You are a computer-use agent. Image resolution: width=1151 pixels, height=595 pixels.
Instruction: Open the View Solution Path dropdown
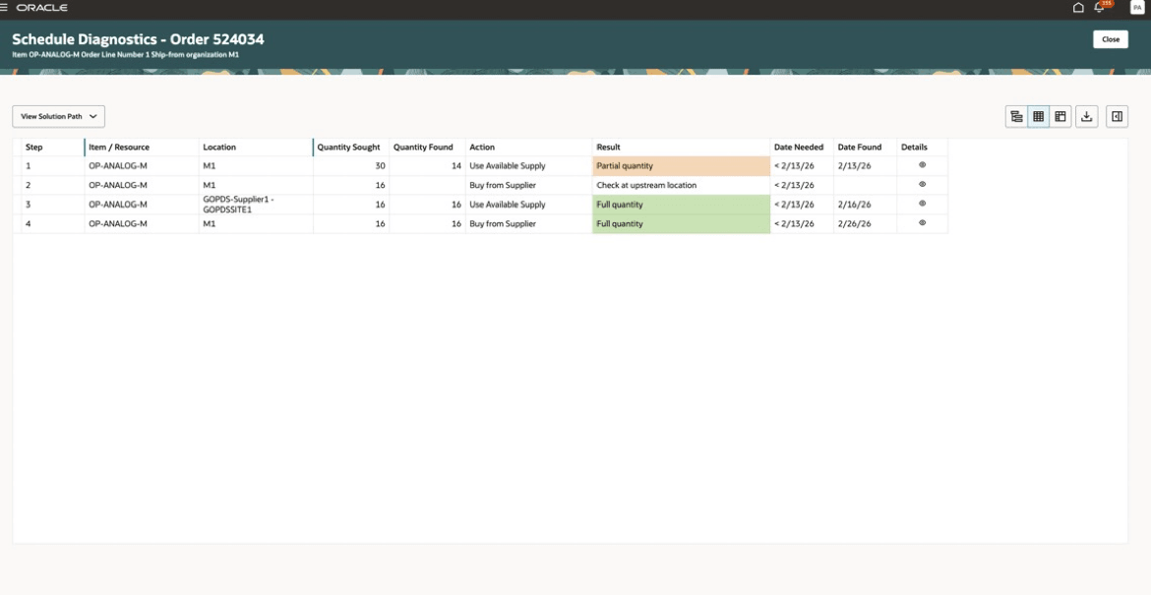coord(56,115)
